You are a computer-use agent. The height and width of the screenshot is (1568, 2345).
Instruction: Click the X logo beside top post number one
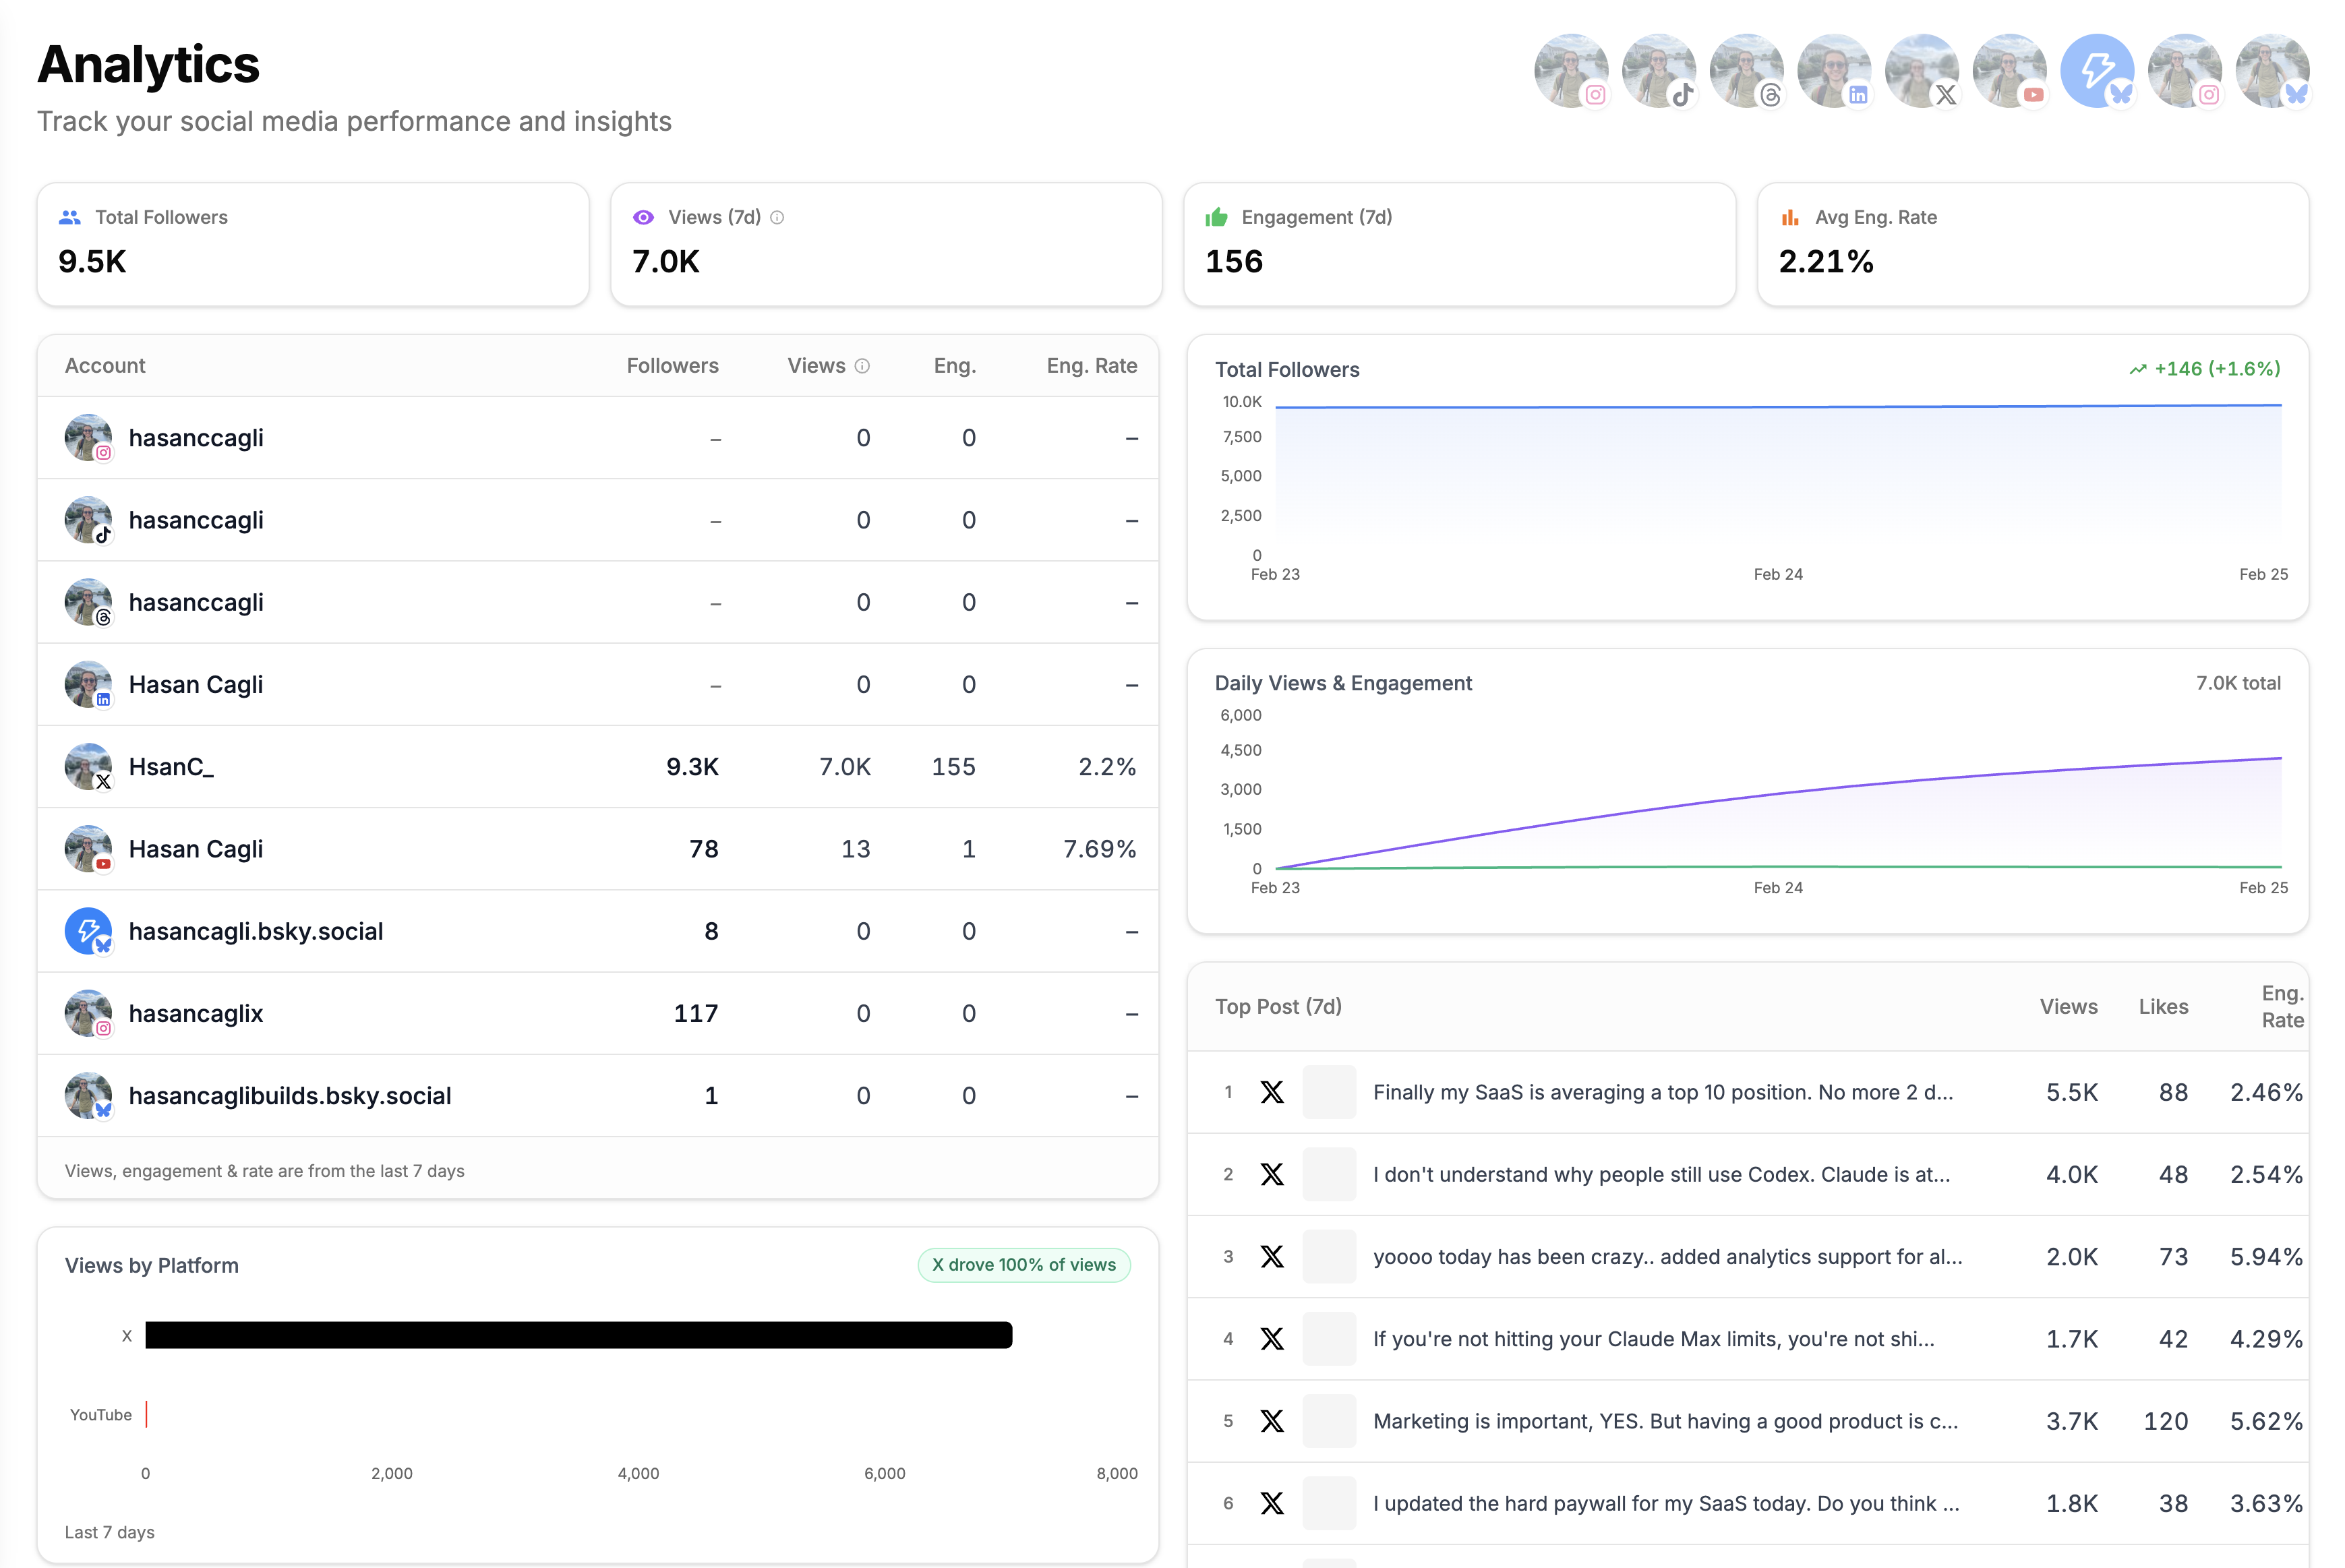click(1272, 1092)
